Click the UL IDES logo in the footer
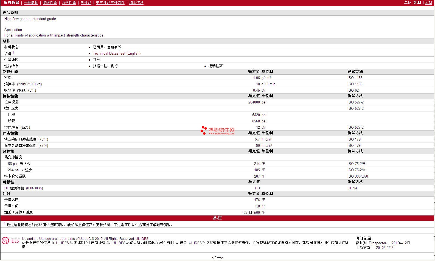The image size is (435, 261). pos(10,241)
